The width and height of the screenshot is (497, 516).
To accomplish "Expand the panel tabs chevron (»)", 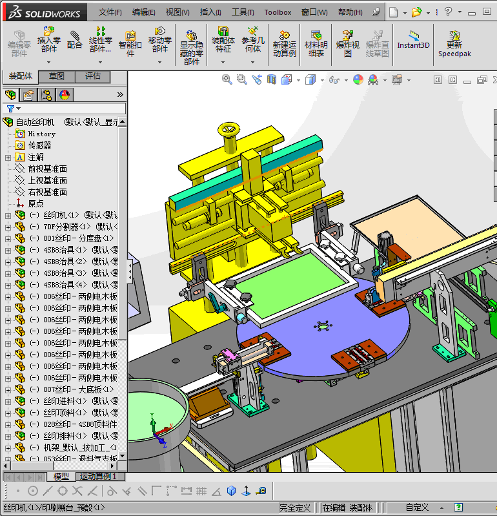I will (121, 95).
